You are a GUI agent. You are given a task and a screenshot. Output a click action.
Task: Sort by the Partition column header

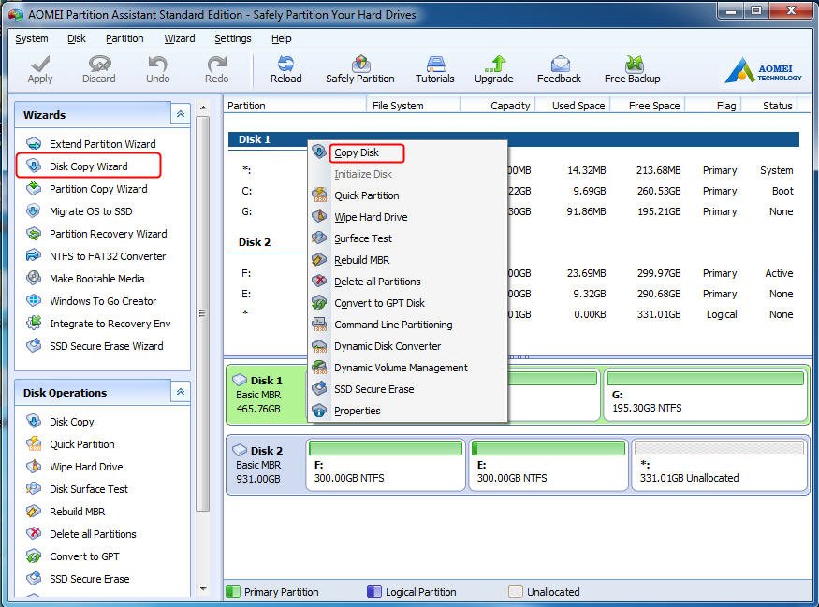click(295, 106)
